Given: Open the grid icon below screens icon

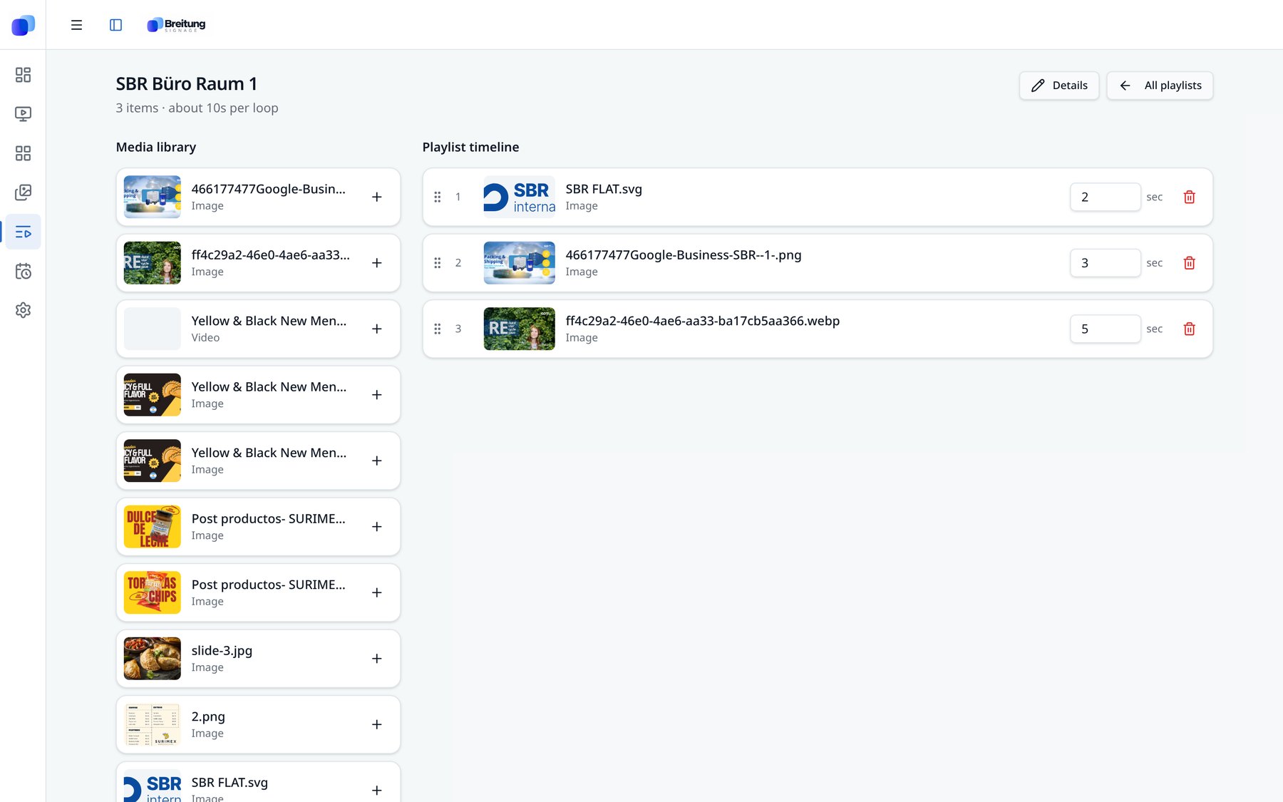Looking at the screenshot, I should pyautogui.click(x=23, y=153).
